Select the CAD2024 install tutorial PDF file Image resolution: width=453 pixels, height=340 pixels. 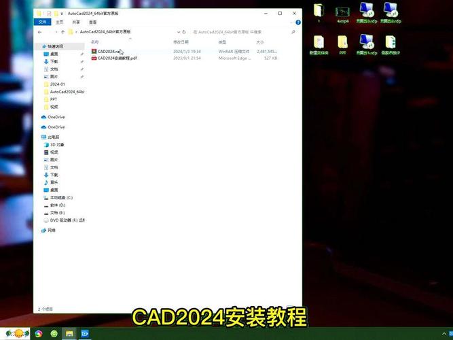tap(114, 58)
